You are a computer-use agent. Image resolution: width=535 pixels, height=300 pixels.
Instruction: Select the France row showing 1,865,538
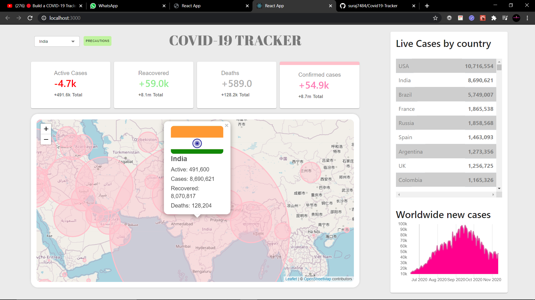[446, 109]
